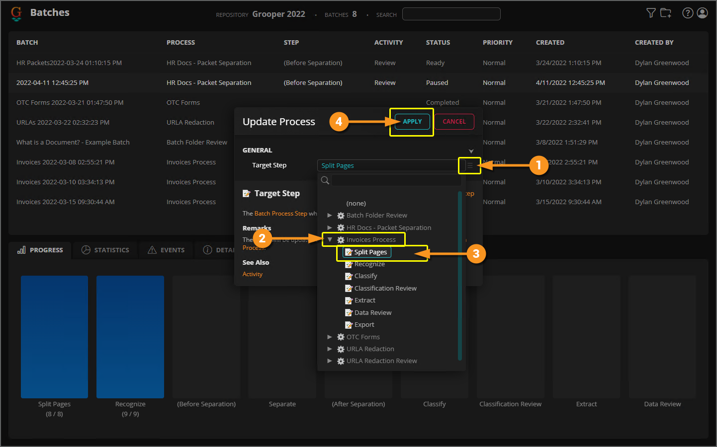The image size is (717, 447).
Task: Switch to the Statistics tab
Action: [x=105, y=250]
